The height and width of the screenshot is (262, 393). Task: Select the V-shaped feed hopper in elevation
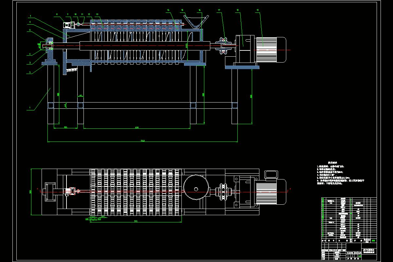click(x=196, y=22)
